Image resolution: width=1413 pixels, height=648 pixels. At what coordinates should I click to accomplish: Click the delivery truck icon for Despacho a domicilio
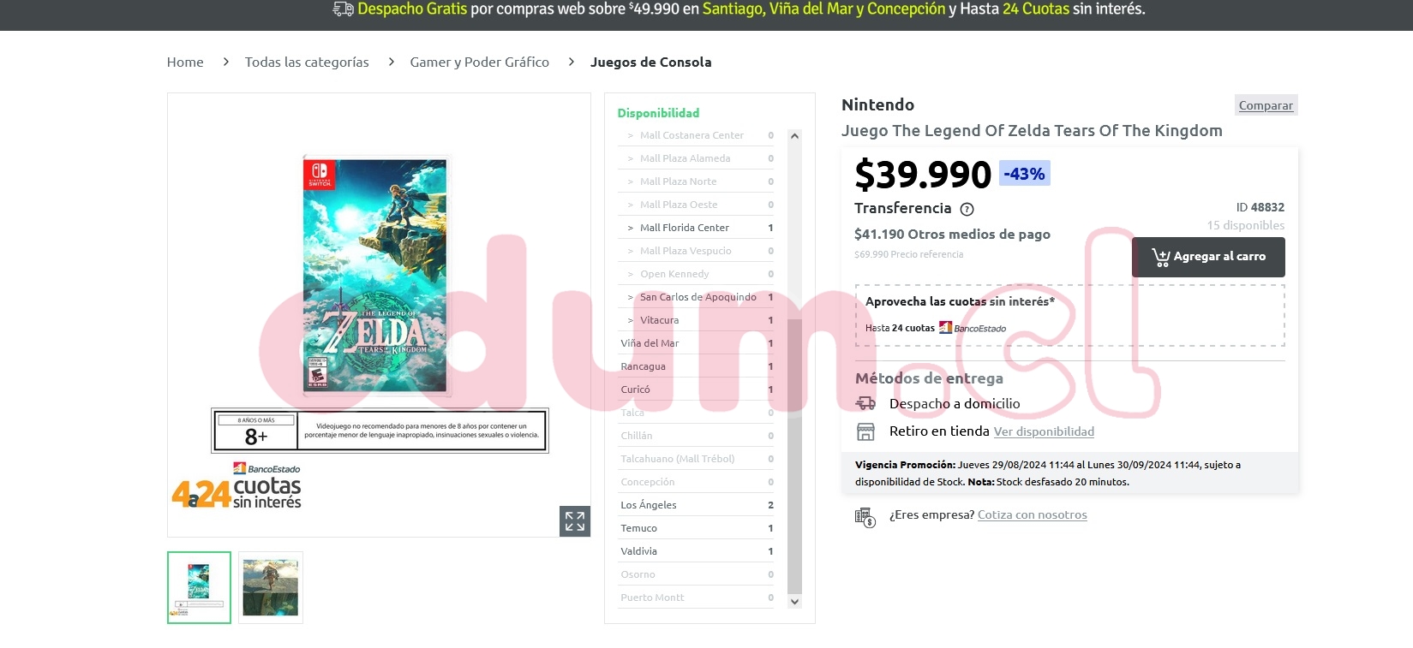[865, 403]
